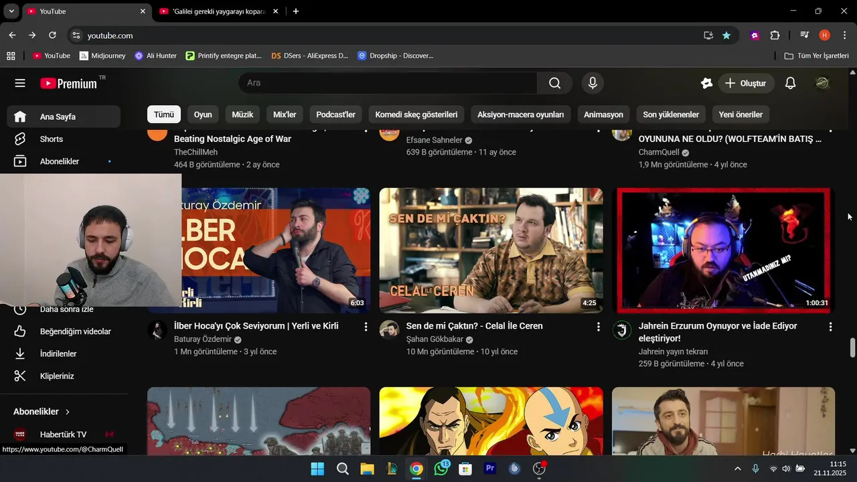Viewport: 857px width, 482px height.
Task: Reload the page in Chrome
Action: coord(52,35)
